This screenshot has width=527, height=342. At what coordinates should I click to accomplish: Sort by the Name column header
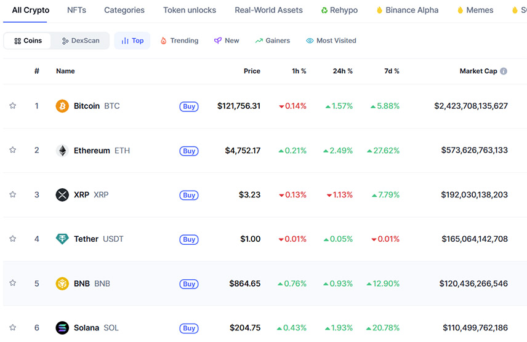65,71
